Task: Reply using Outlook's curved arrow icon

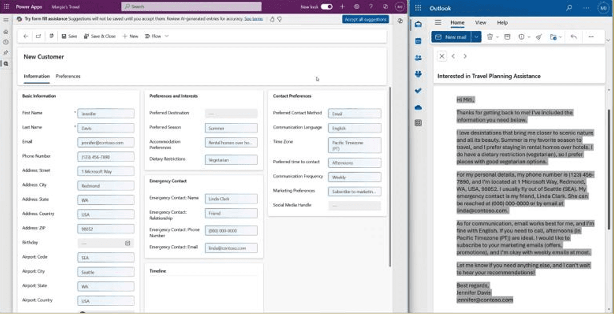Action: point(573,37)
